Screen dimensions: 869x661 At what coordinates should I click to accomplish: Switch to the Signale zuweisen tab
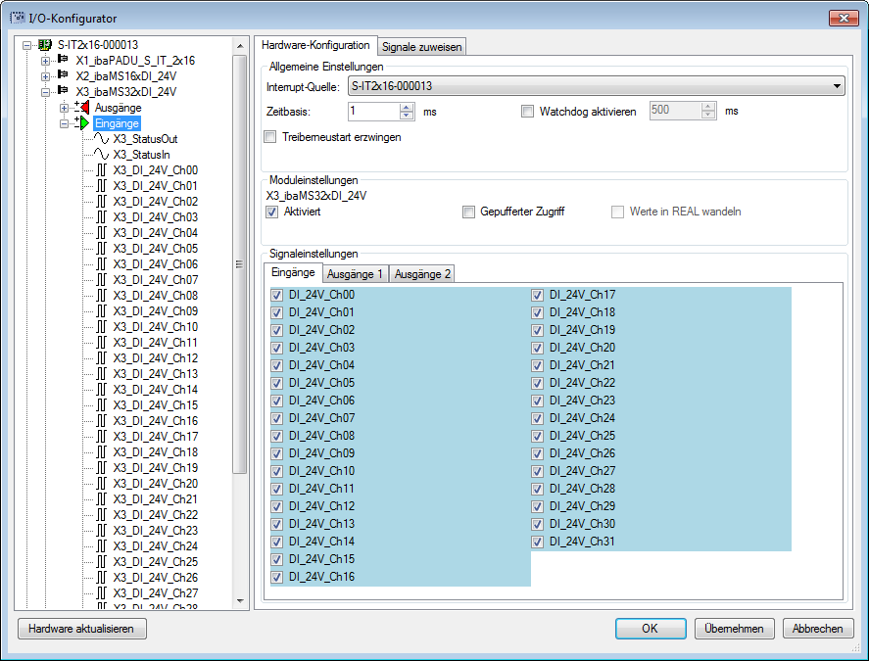[421, 46]
